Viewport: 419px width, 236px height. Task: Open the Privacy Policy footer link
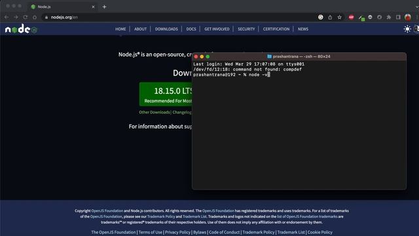tap(177, 232)
